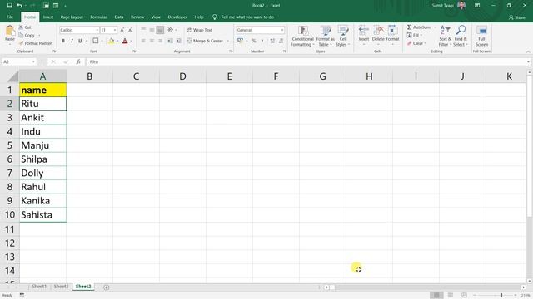This screenshot has height=299, width=533.
Task: Open the font size dropdown
Action: 115,30
